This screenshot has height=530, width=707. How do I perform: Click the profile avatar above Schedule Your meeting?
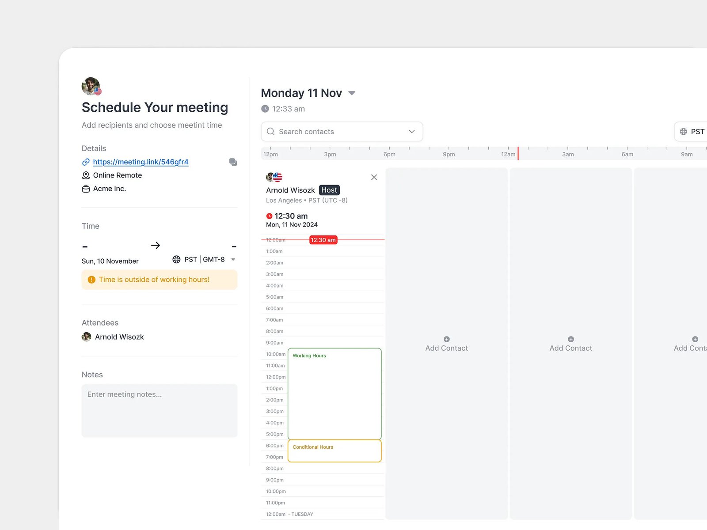coord(91,87)
